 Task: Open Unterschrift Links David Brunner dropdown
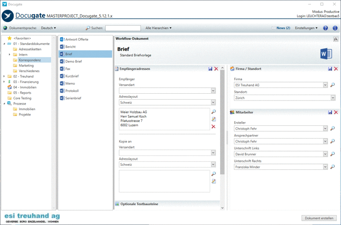point(325,154)
